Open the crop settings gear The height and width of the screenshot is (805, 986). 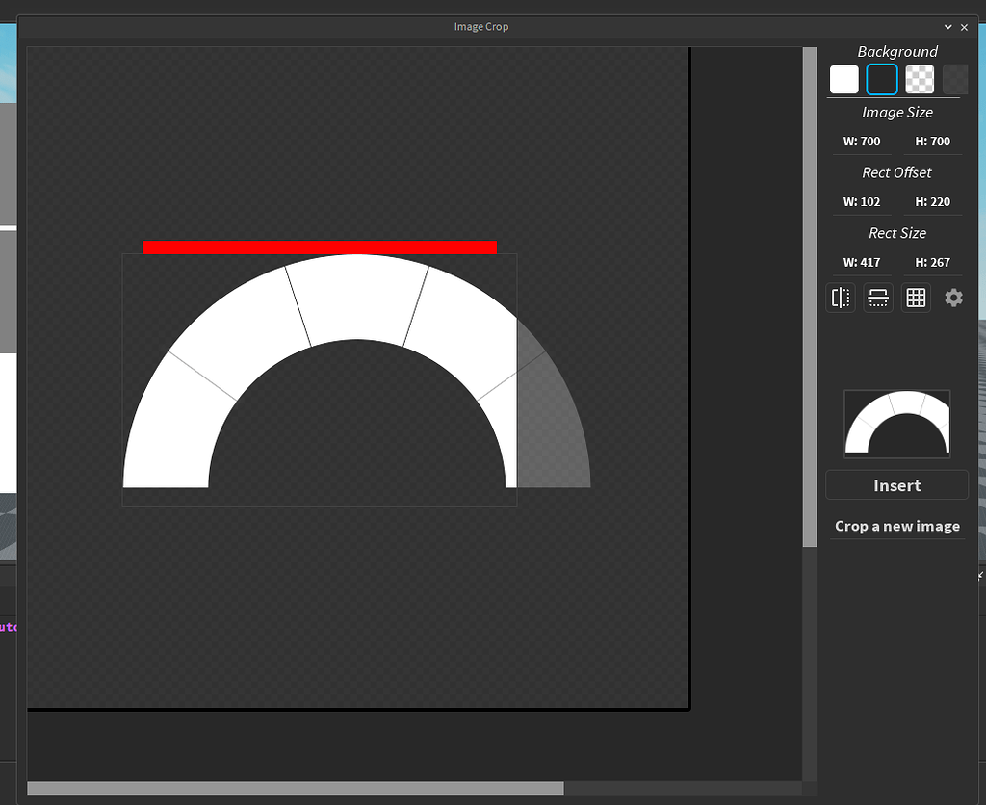pos(953,298)
